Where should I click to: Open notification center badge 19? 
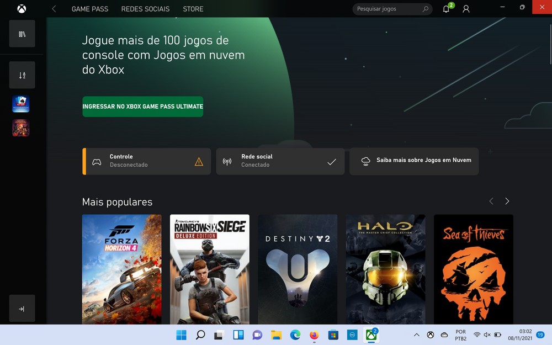540,335
